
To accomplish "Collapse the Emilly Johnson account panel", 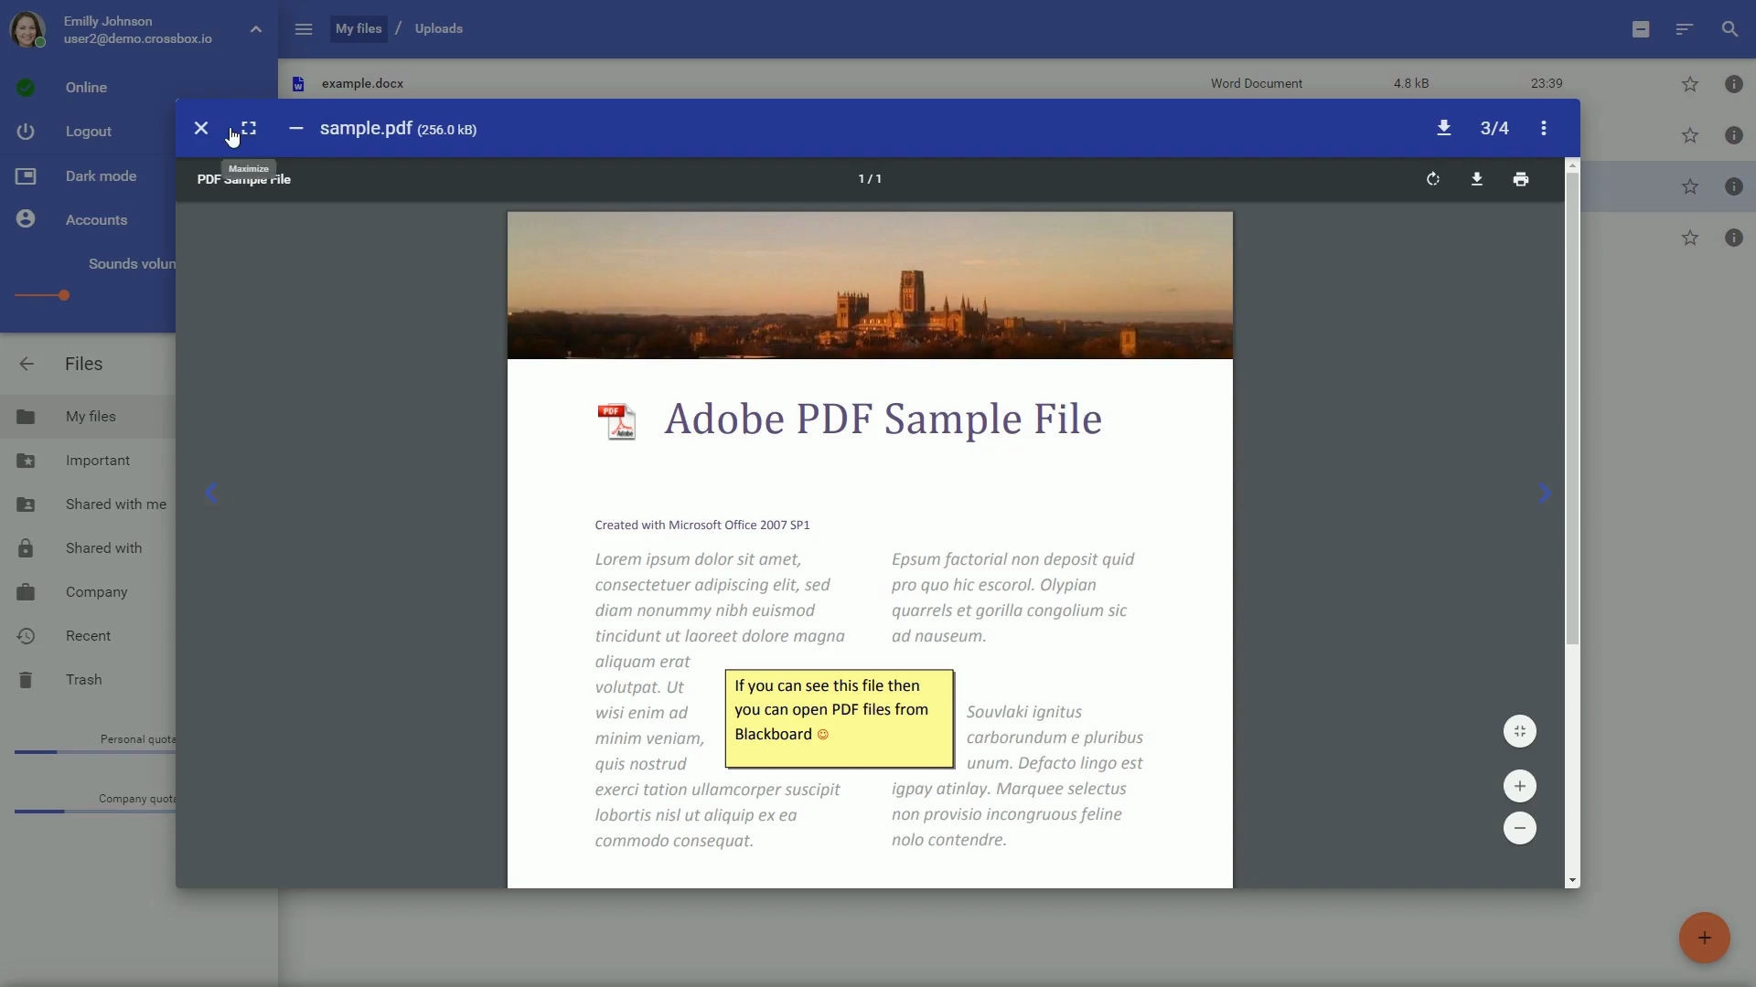I will (x=256, y=29).
